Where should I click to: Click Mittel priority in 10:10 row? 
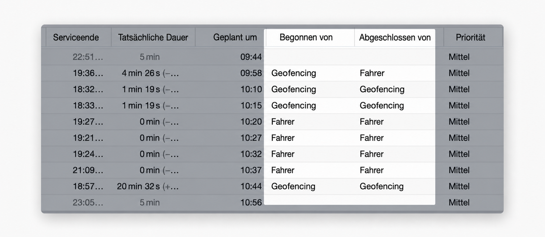(x=459, y=89)
